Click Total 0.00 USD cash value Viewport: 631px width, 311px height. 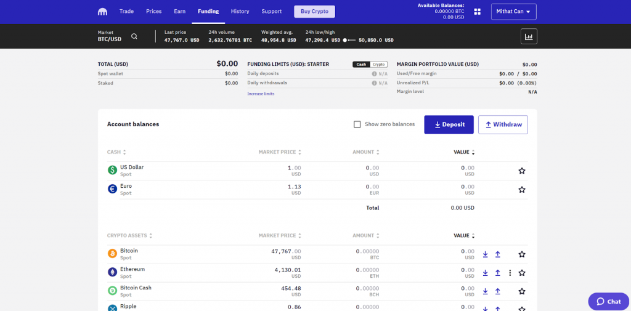point(462,208)
